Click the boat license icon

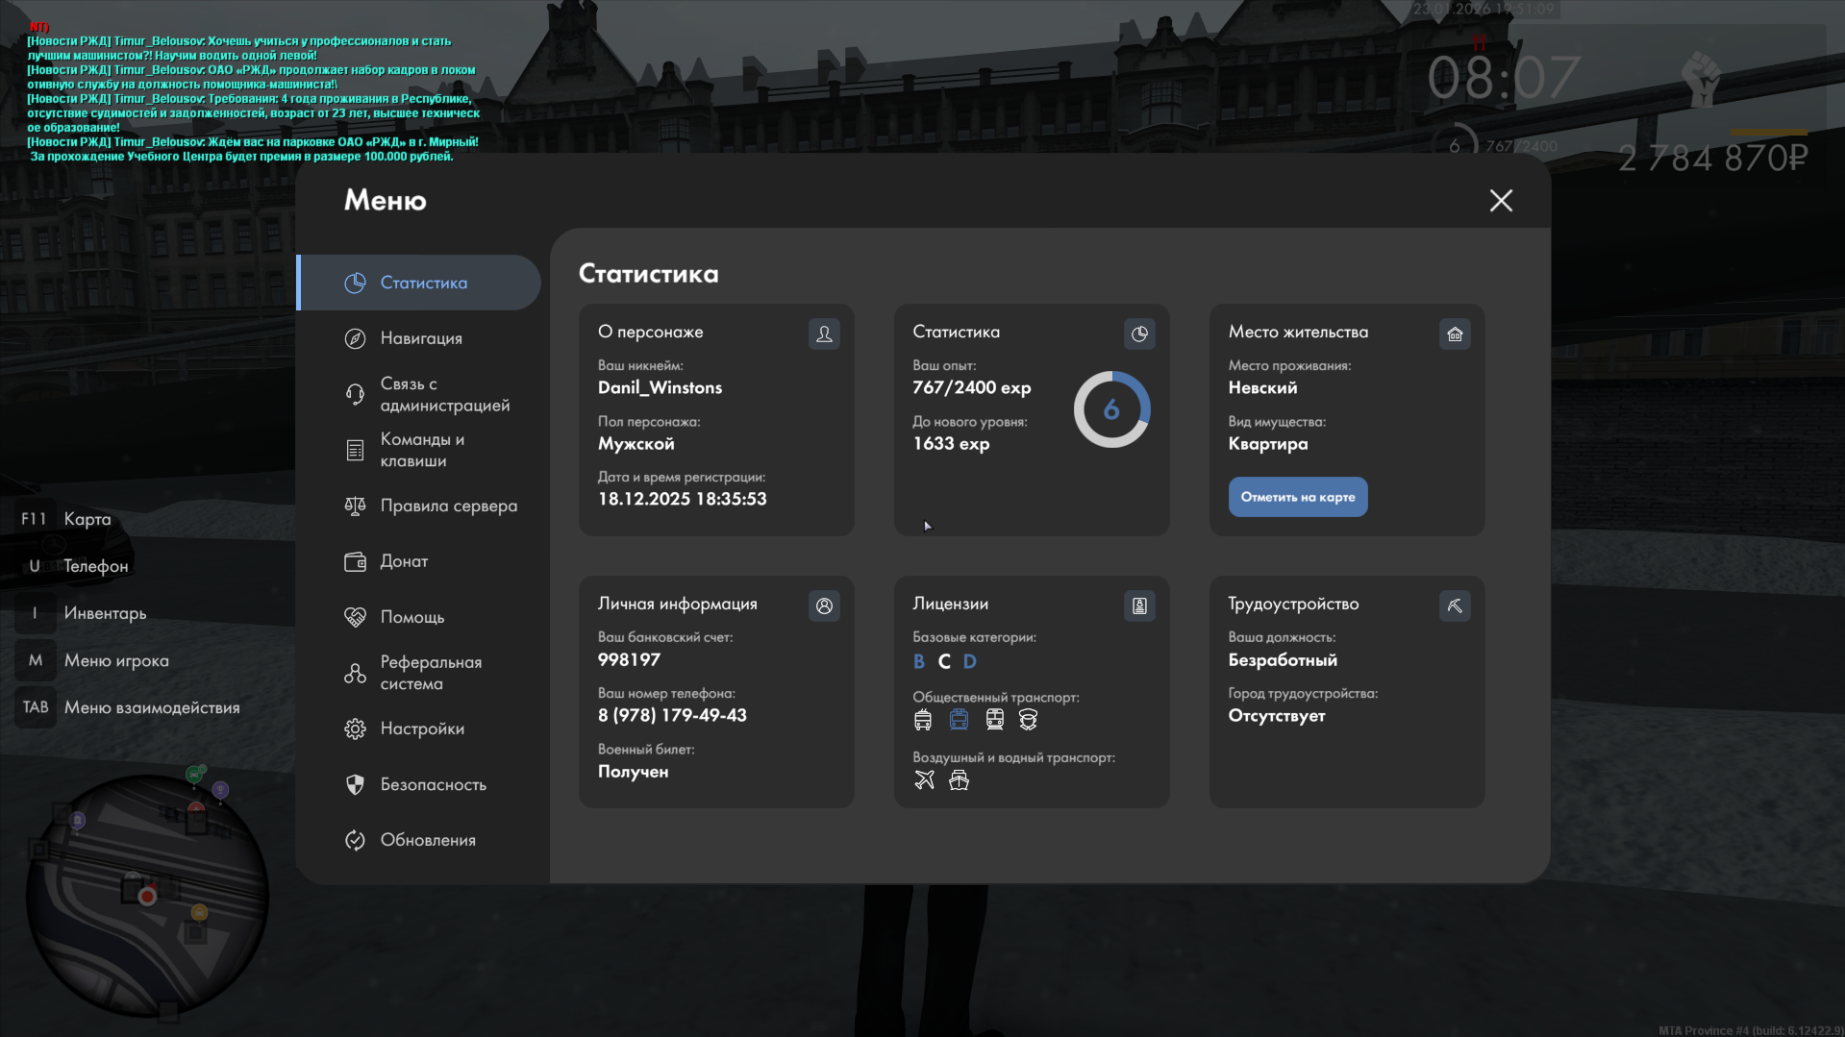pyautogui.click(x=959, y=780)
